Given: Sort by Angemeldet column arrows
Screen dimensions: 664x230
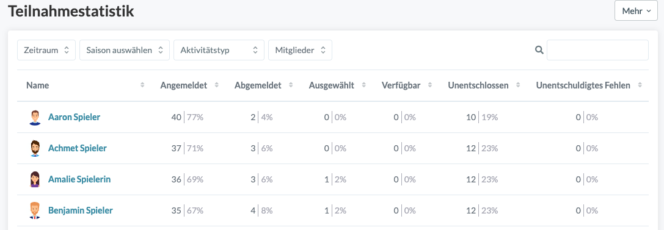Looking at the screenshot, I should (x=216, y=85).
